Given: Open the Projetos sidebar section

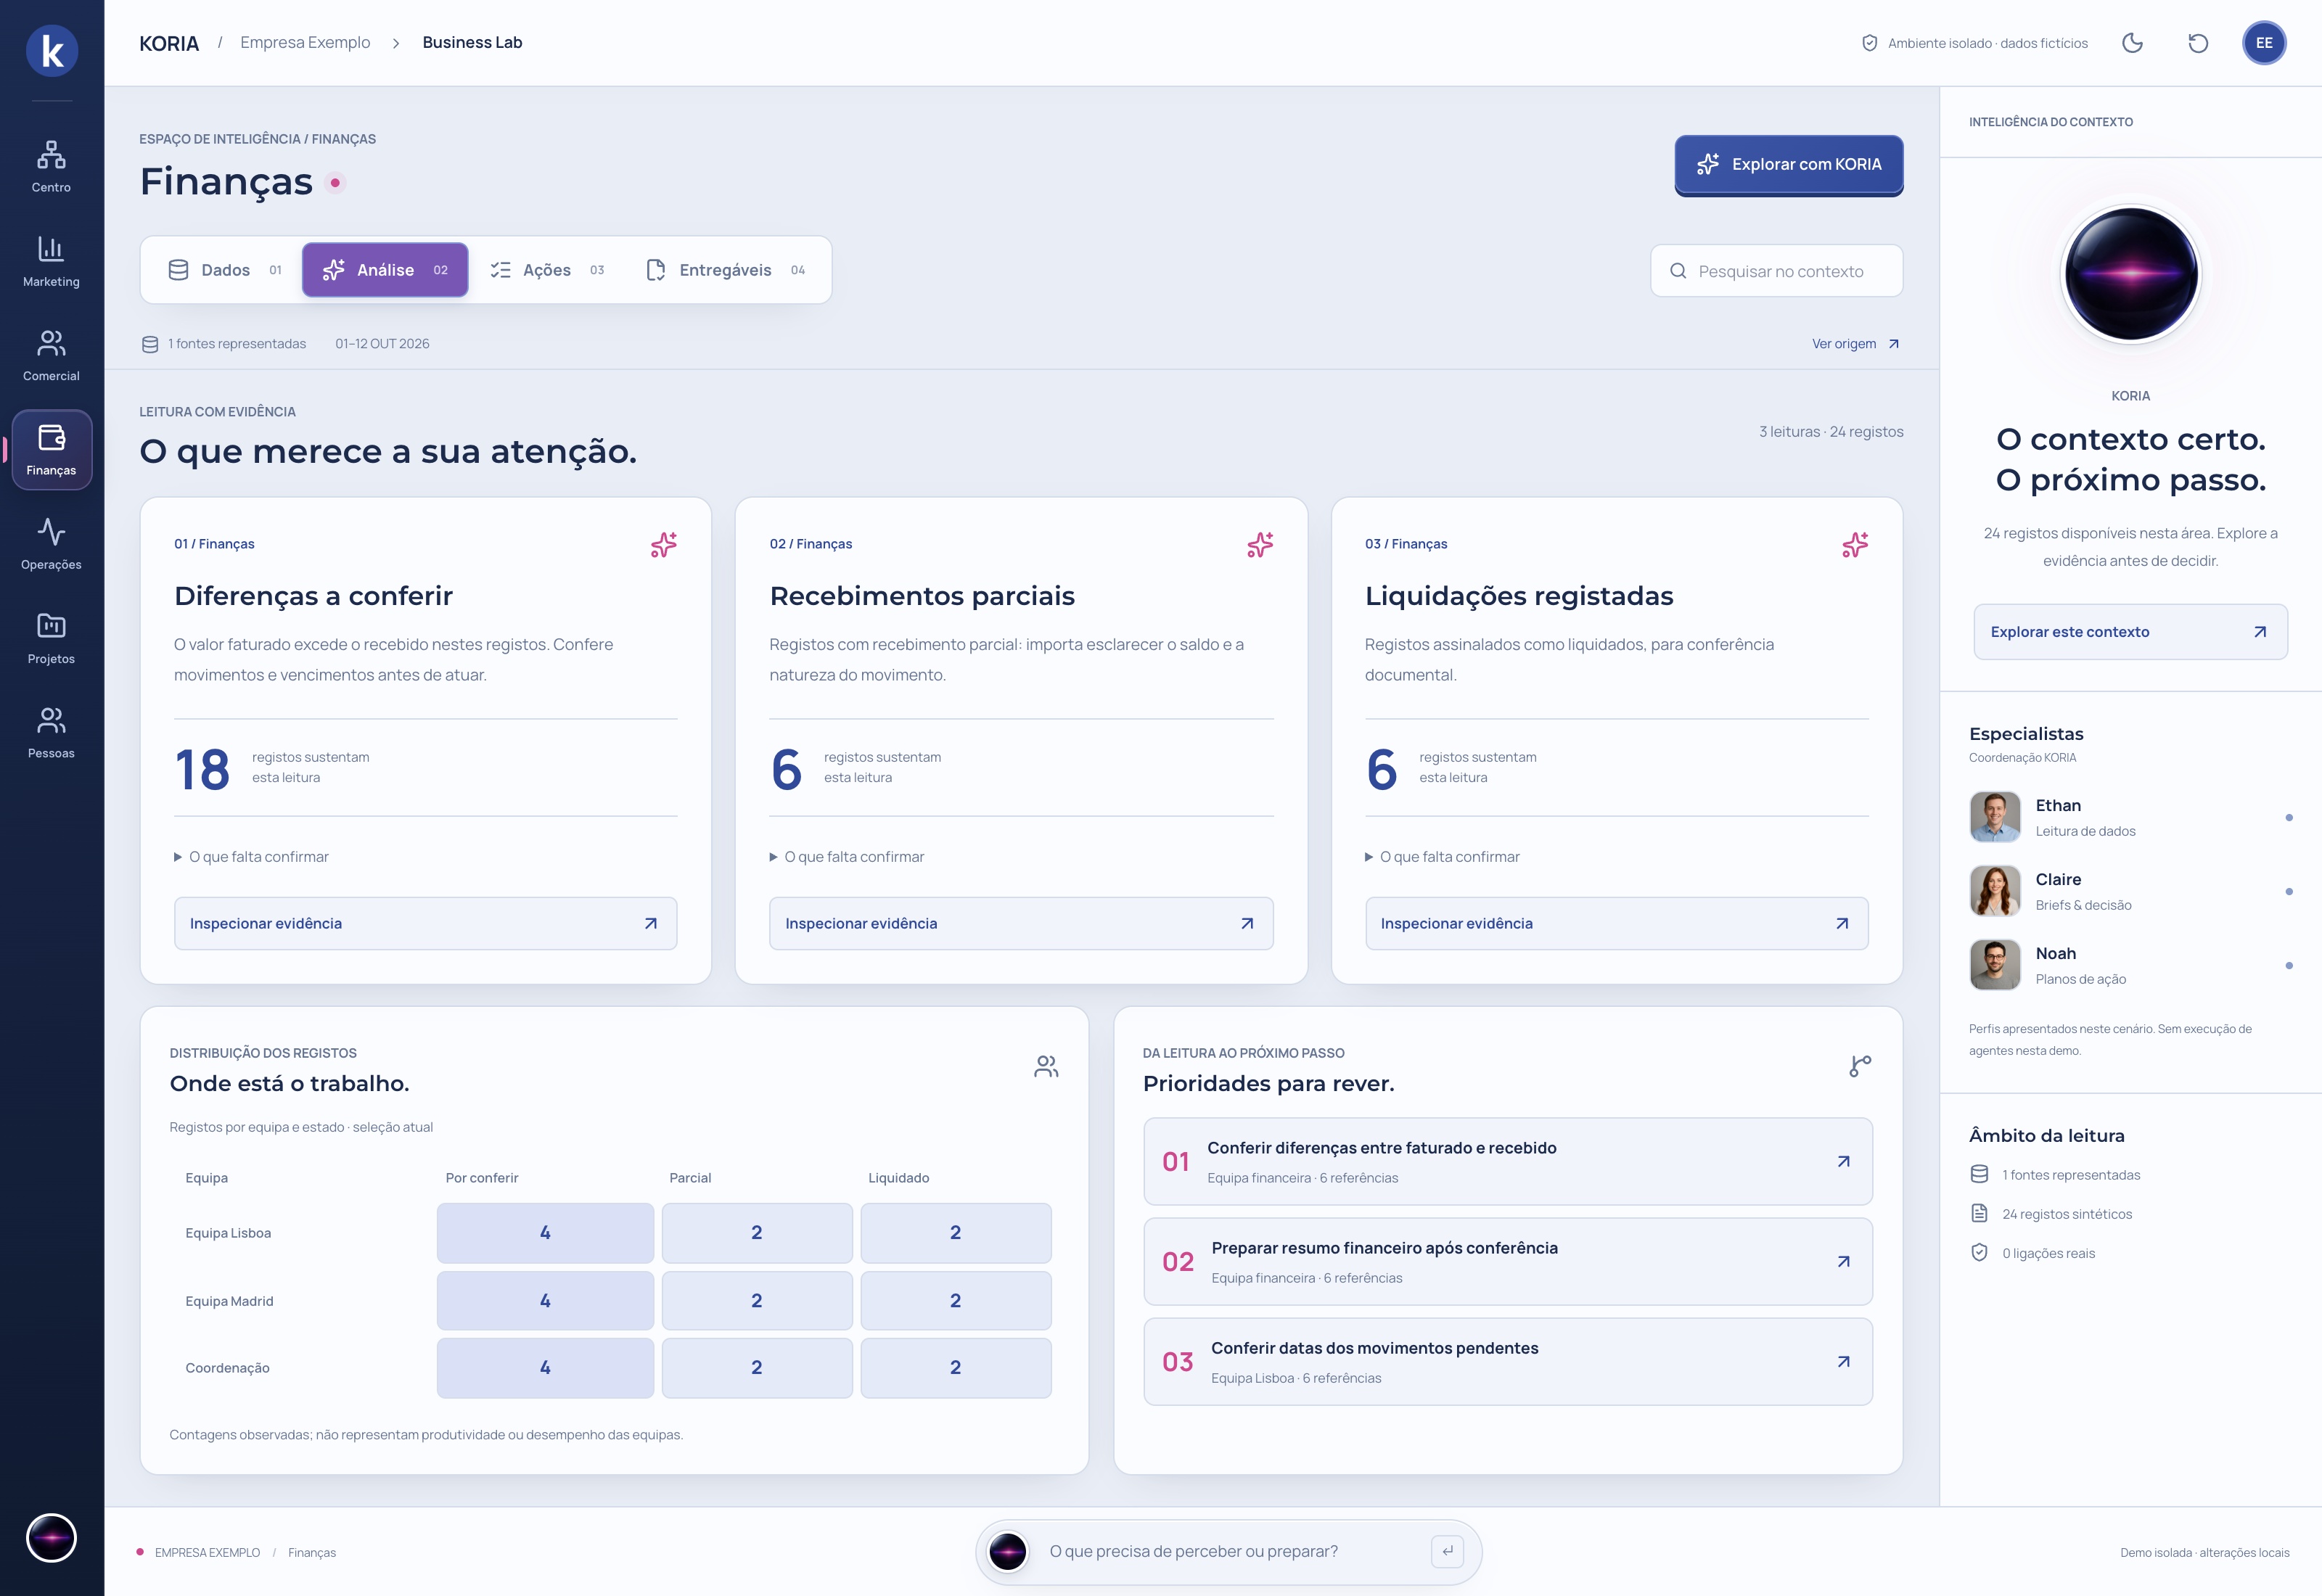Looking at the screenshot, I should click(x=51, y=638).
